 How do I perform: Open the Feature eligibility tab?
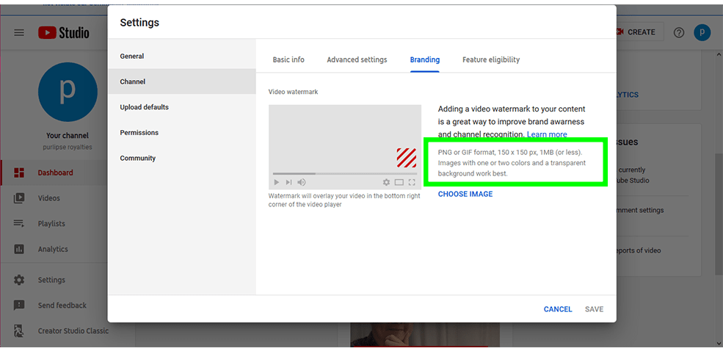pyautogui.click(x=491, y=59)
